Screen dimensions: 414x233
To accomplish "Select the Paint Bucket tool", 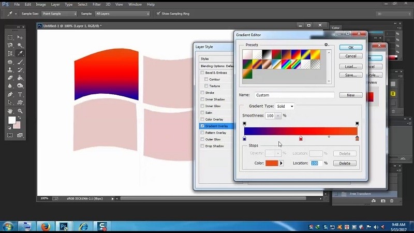I will pos(20,78).
